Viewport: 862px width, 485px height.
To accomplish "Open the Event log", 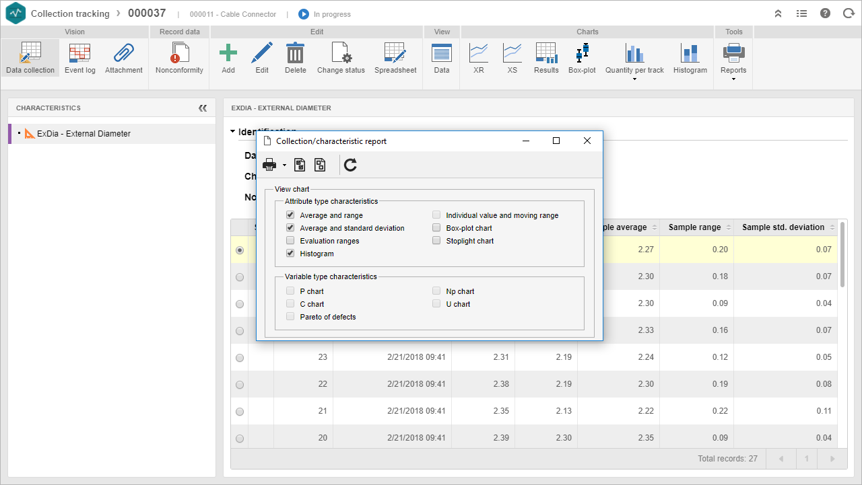I will tap(80, 57).
